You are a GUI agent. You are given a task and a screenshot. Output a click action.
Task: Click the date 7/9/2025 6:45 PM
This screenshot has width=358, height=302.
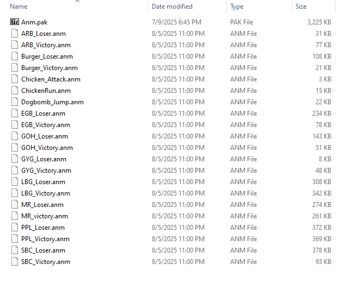pyautogui.click(x=176, y=22)
